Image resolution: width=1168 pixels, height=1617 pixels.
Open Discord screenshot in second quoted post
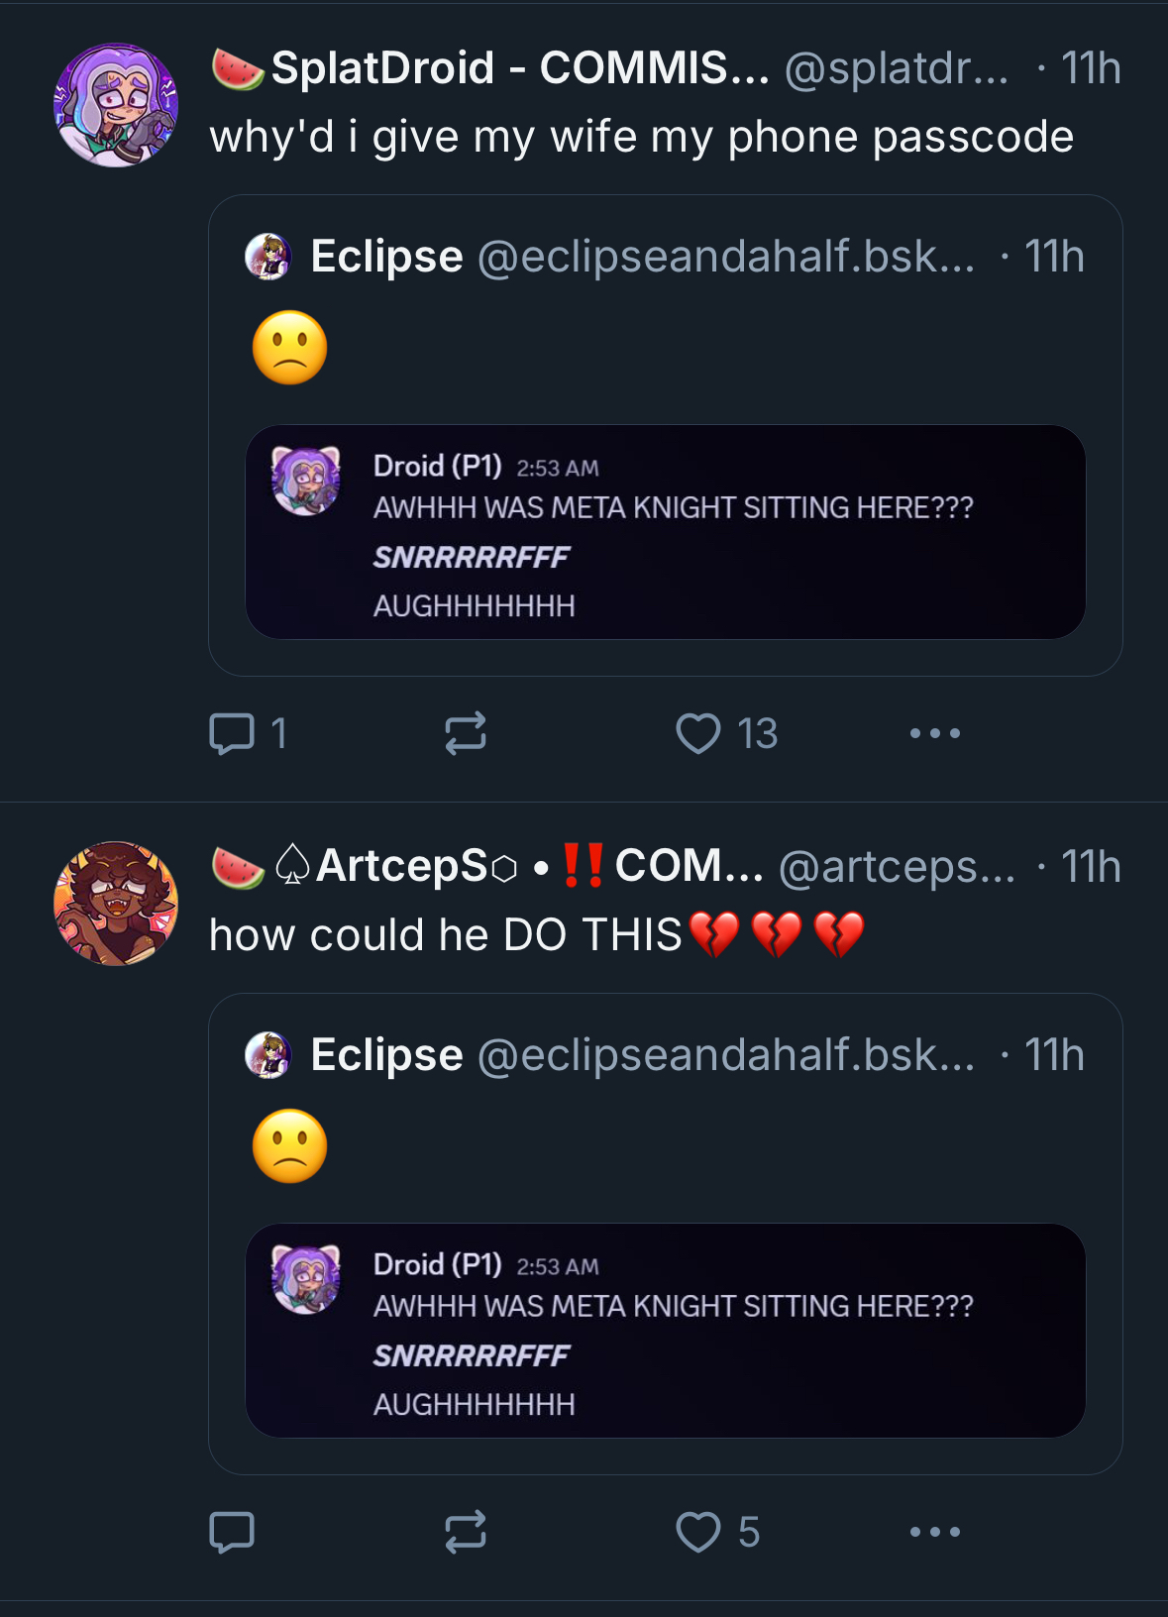[665, 1331]
